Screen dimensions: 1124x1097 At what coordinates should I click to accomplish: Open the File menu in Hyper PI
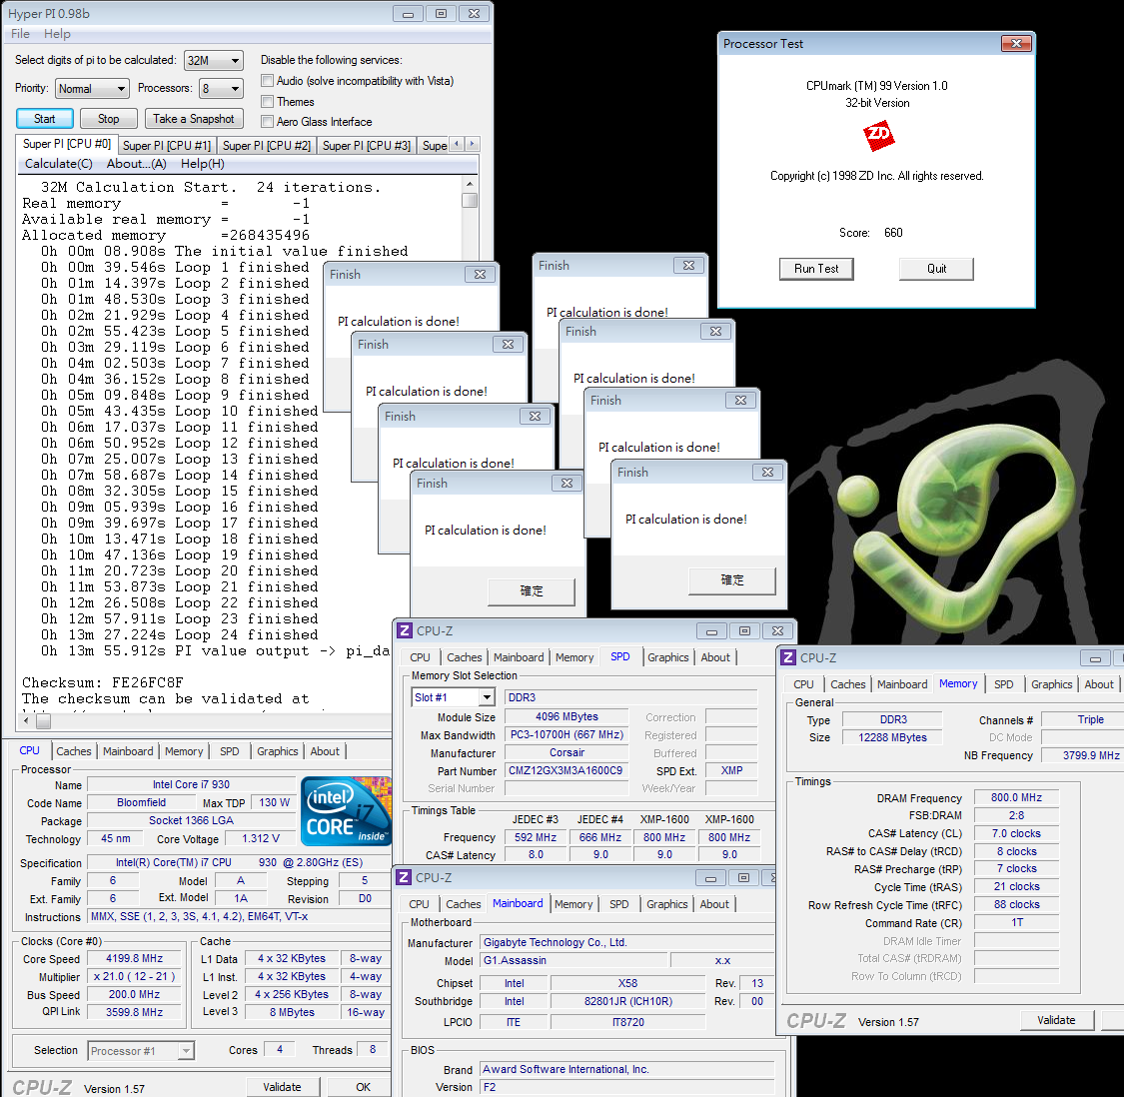point(20,34)
